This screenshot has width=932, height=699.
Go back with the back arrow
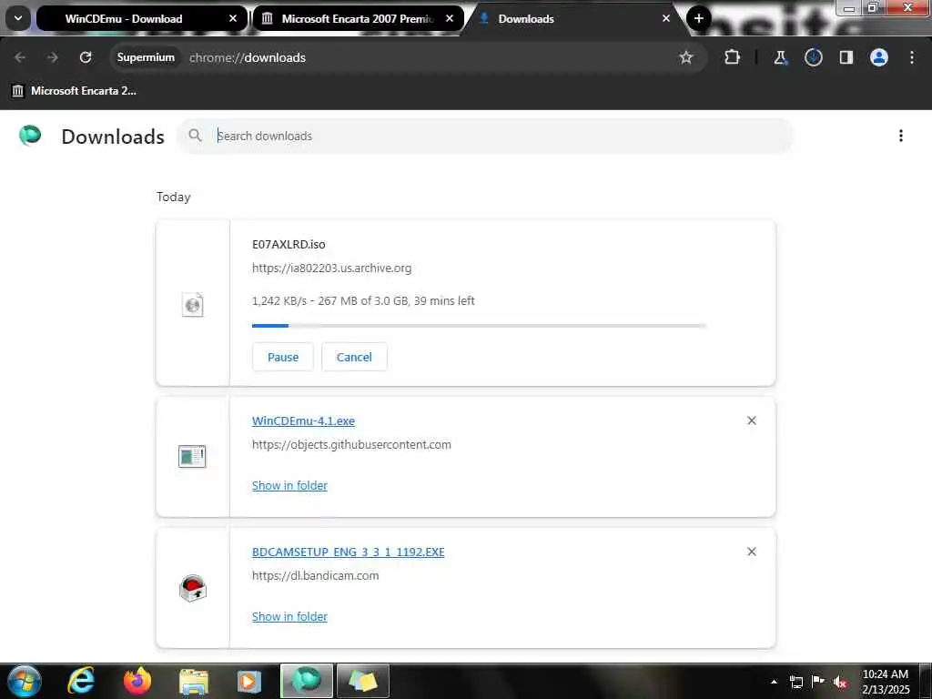point(20,57)
